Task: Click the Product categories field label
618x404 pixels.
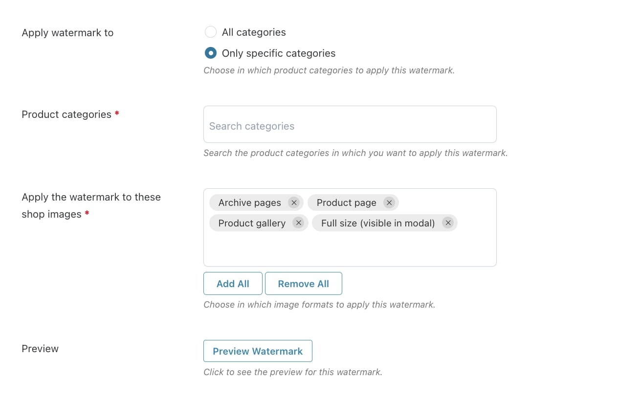Action: [x=66, y=114]
